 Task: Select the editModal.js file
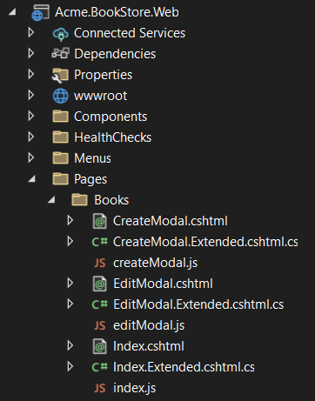click(149, 325)
